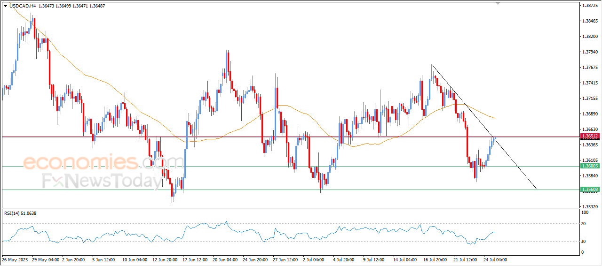Screen dimensions: 602x266
Task: Click the 1.36630 price axis value
Action: (x=590, y=129)
